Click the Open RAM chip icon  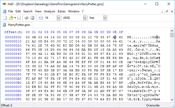(26, 18)
